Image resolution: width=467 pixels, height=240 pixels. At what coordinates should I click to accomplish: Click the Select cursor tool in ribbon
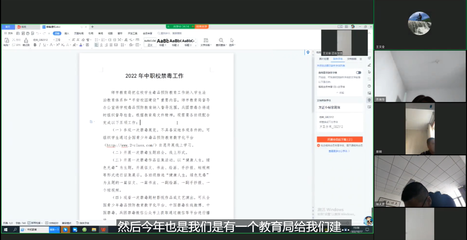[232, 40]
